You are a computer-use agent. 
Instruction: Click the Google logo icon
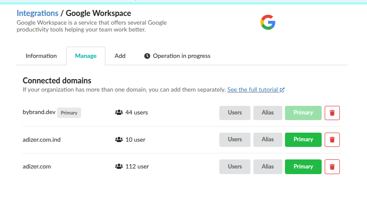(268, 22)
